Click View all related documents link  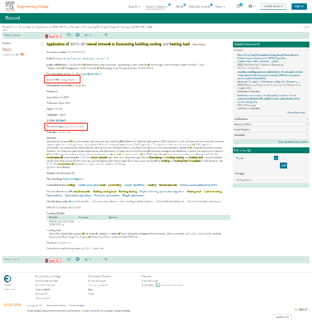pyautogui.click(x=293, y=142)
